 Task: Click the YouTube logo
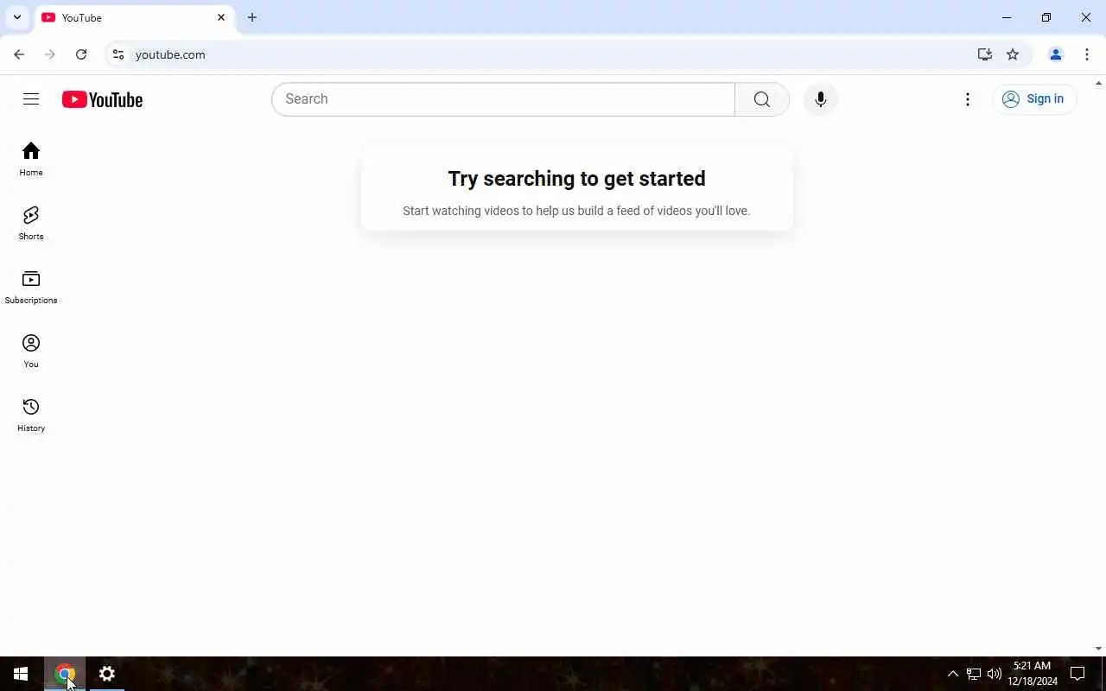pos(102,99)
